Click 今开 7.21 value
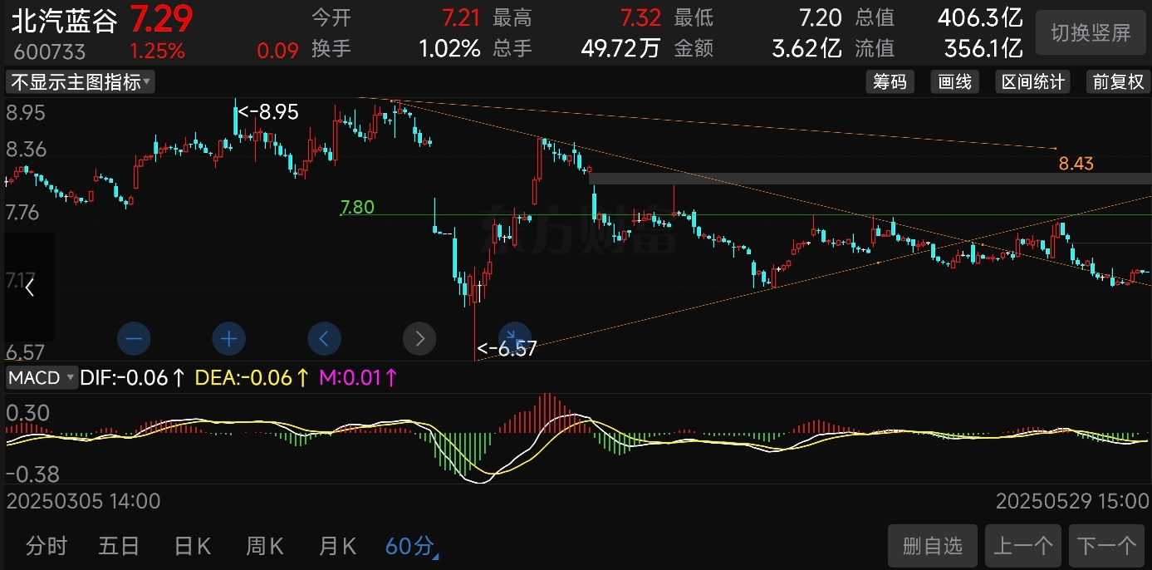The image size is (1152, 570). point(461,17)
